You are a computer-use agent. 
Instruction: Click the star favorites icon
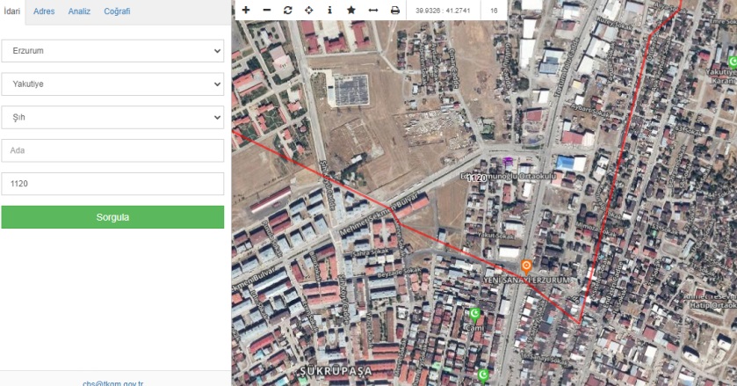(x=351, y=11)
